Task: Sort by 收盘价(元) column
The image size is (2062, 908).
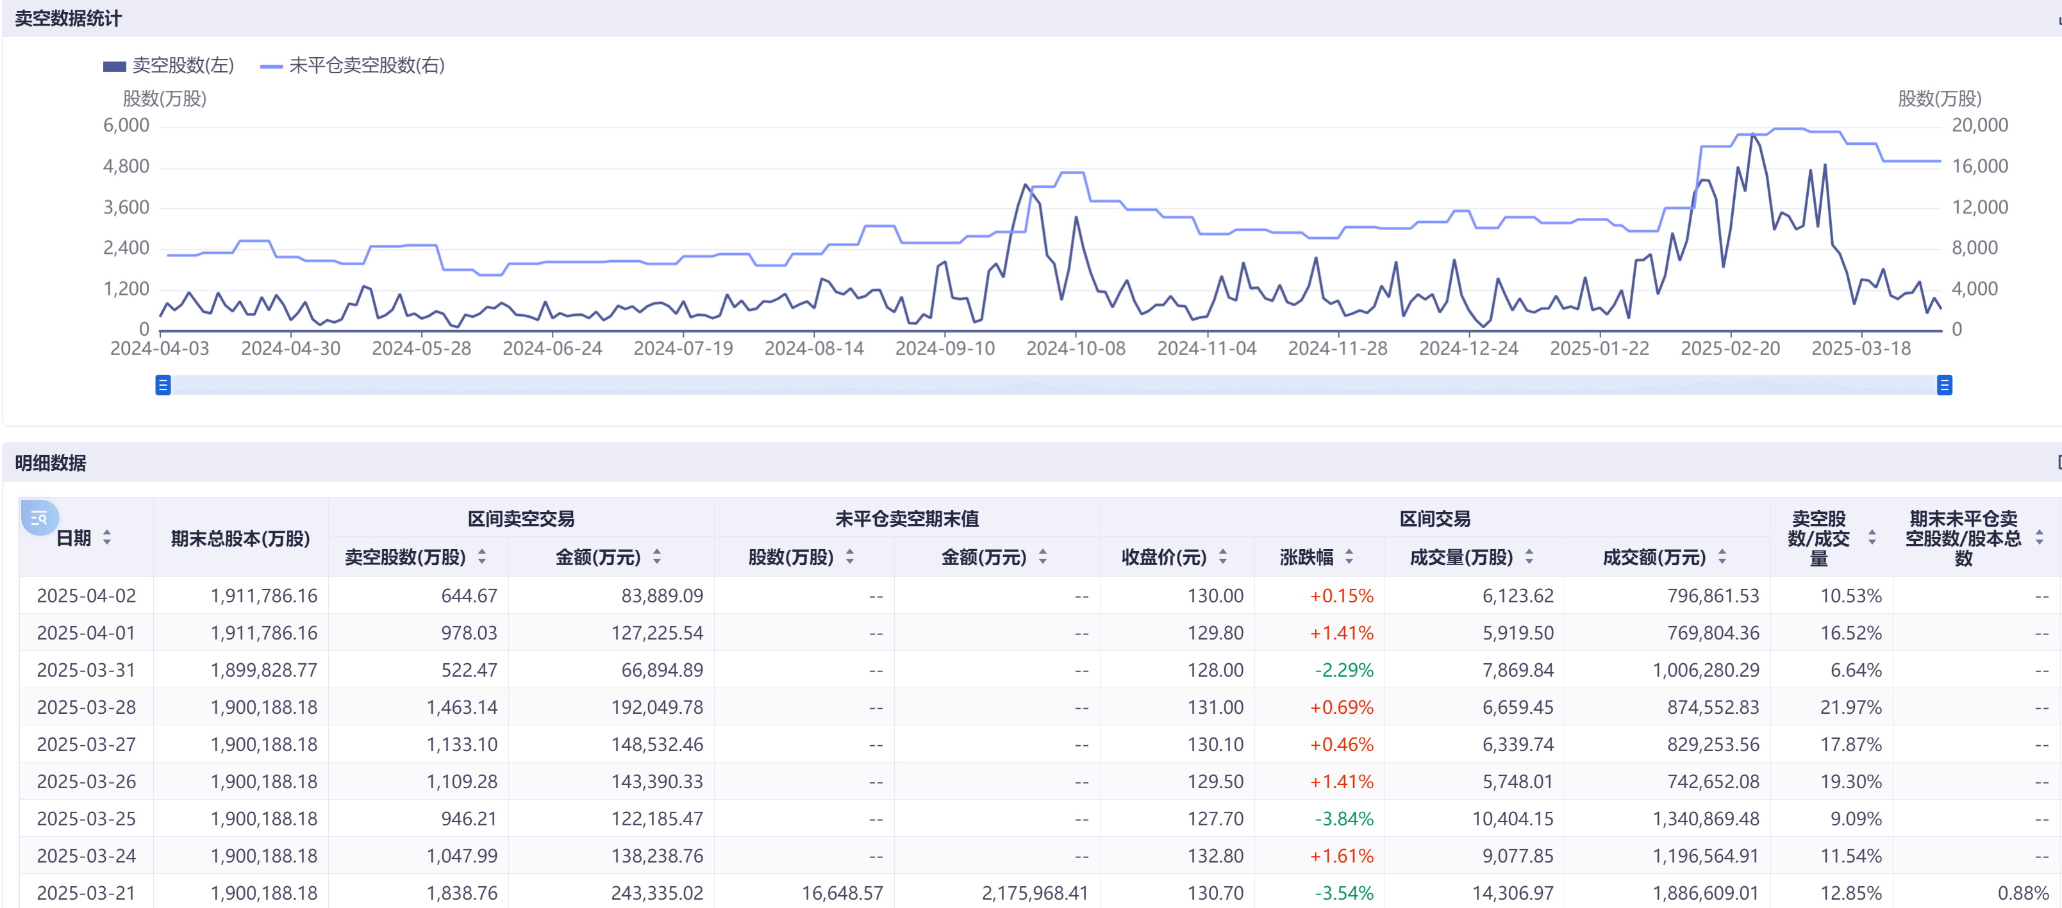Action: coord(1222,557)
